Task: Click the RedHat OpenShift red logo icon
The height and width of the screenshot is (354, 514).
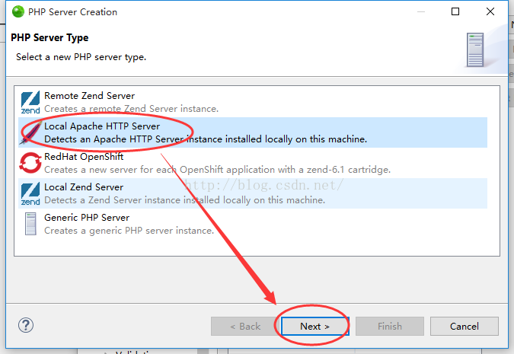Action: (30, 163)
